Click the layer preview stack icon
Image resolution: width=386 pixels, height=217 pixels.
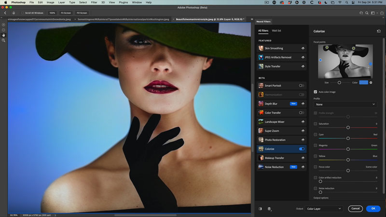269,209
